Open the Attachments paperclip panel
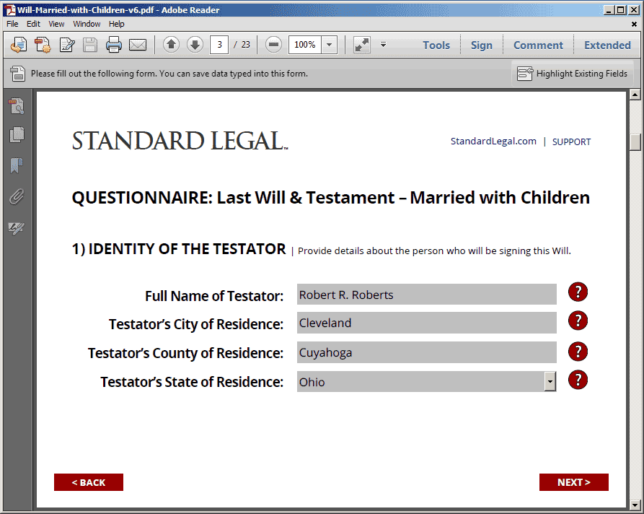The height and width of the screenshot is (514, 644). 17,197
